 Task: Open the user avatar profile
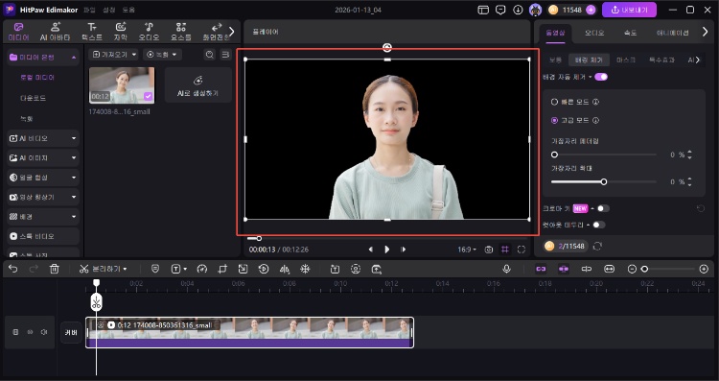pyautogui.click(x=535, y=10)
